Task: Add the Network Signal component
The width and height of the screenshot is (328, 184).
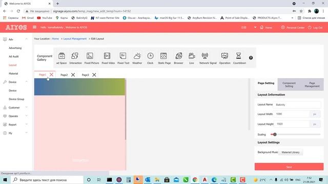Action: click(x=208, y=58)
